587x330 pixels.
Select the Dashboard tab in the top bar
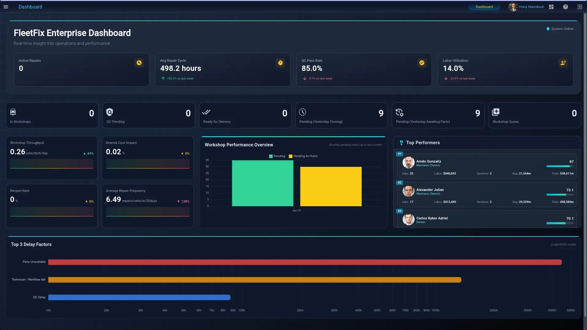[484, 6]
